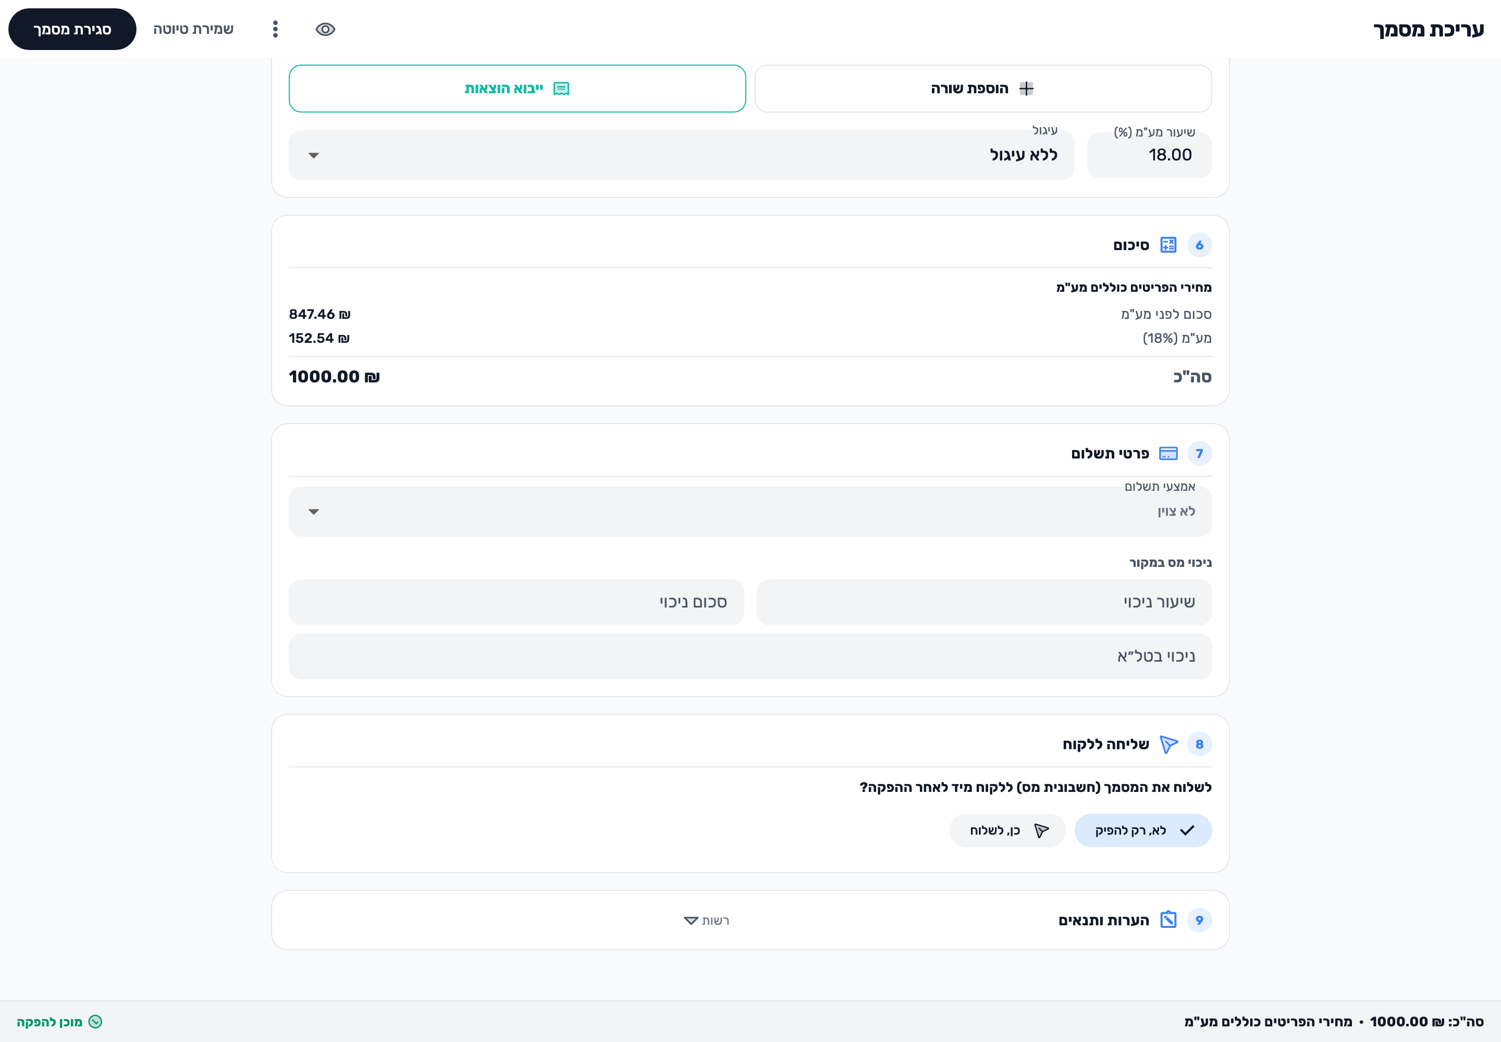The height and width of the screenshot is (1042, 1501).
Task: Click the paper plane icon by שליחה ללקוח
Action: [1168, 745]
